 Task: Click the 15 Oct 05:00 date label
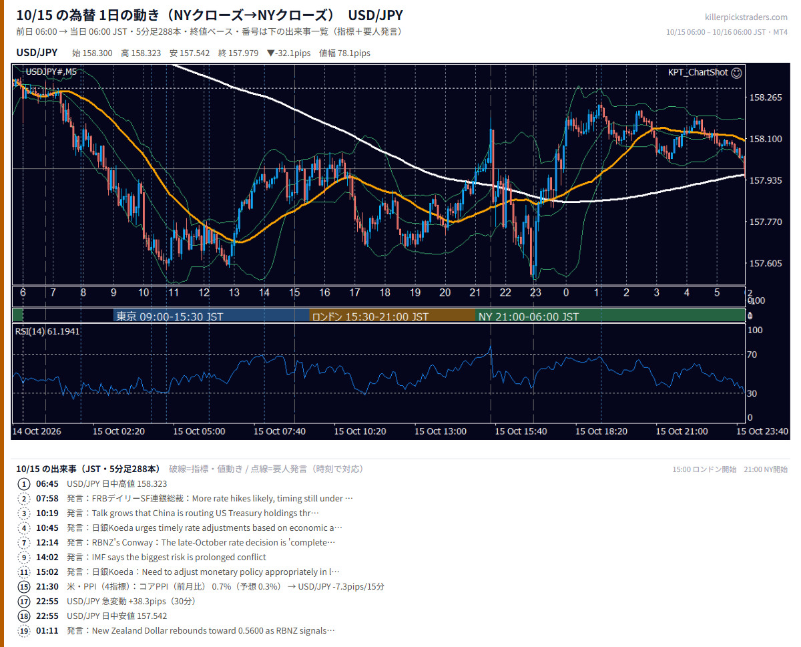(x=199, y=431)
